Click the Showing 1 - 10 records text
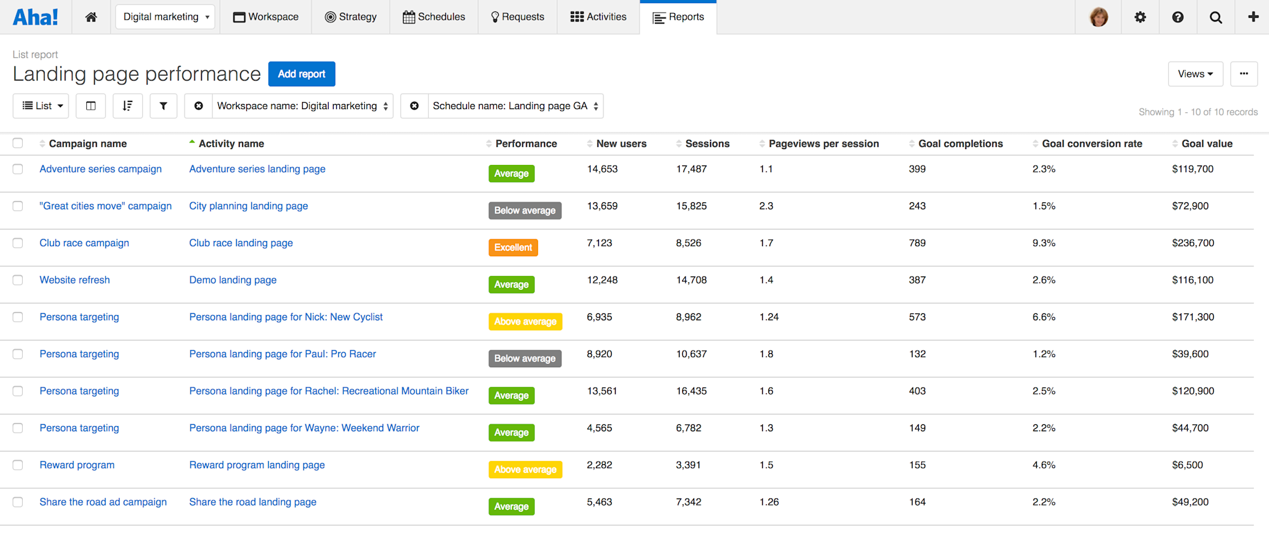This screenshot has height=534, width=1269. pyautogui.click(x=1198, y=112)
